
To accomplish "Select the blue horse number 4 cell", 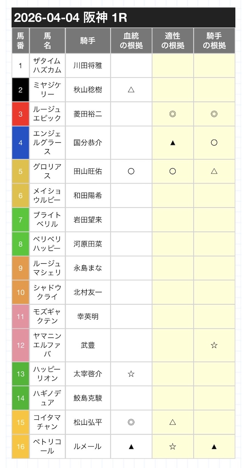I will tap(20, 143).
